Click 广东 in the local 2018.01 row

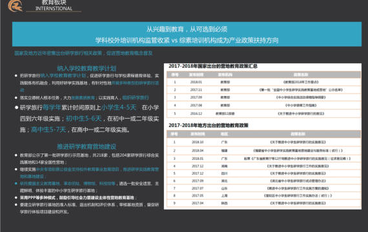click(224, 159)
